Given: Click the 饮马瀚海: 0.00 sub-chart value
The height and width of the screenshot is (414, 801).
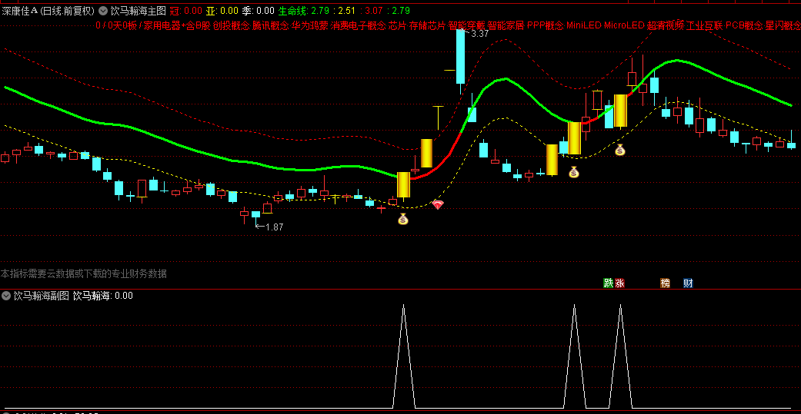Looking at the screenshot, I should pyautogui.click(x=102, y=295).
